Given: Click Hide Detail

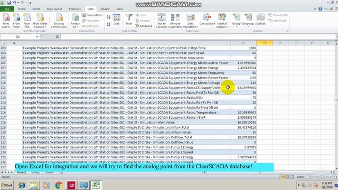Looking at the screenshot, I should [x=277, y=21].
